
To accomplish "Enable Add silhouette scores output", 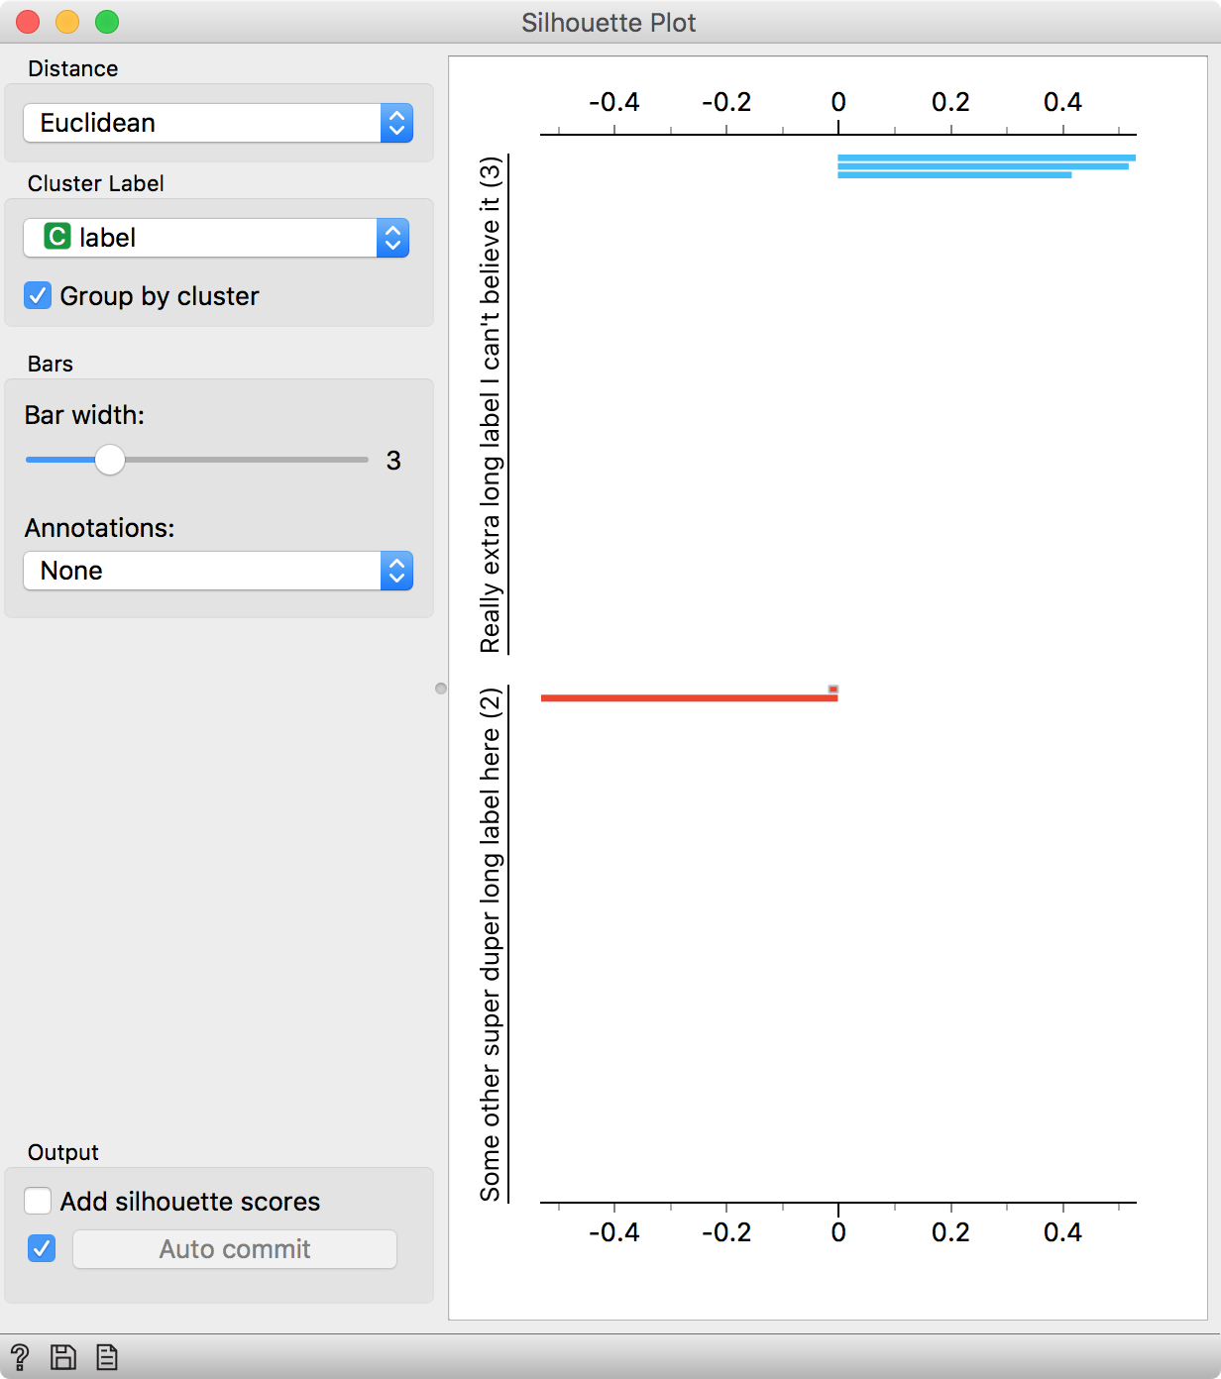I will point(38,1201).
